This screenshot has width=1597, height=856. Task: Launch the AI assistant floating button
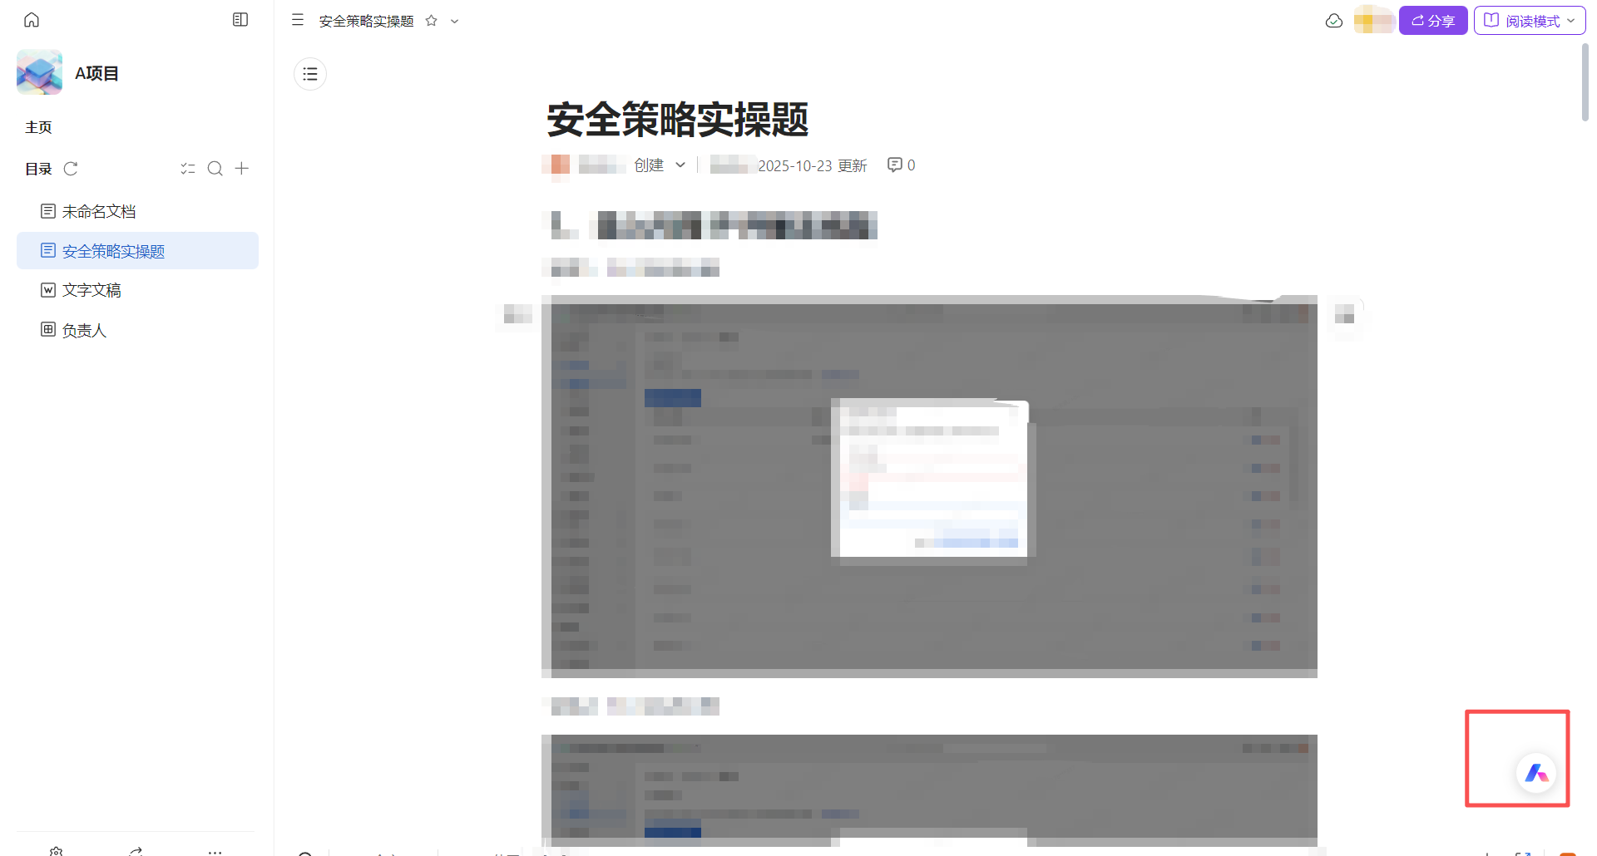pos(1536,774)
